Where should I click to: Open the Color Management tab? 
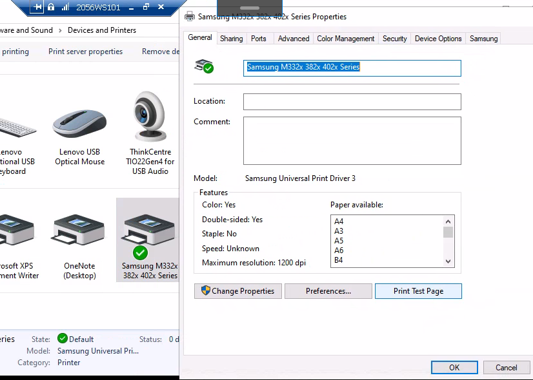click(345, 39)
